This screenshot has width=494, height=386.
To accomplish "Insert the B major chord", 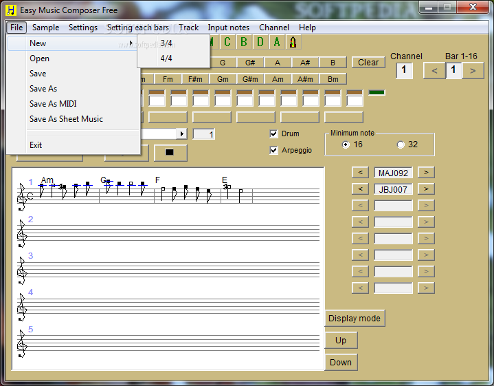I will click(x=333, y=63).
